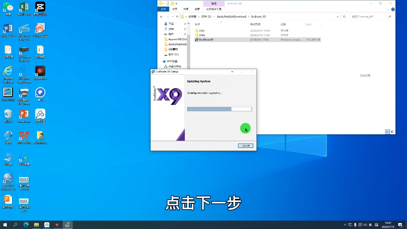407x229 pixels.
Task: Open the notification center in the taskbar
Action: click(x=401, y=225)
